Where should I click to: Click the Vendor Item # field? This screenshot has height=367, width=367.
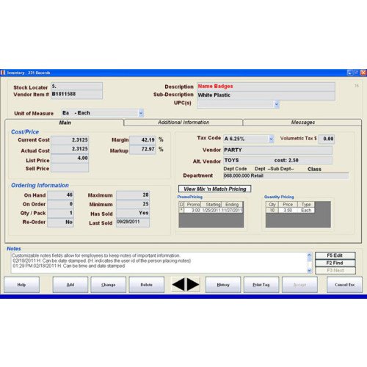click(x=76, y=95)
